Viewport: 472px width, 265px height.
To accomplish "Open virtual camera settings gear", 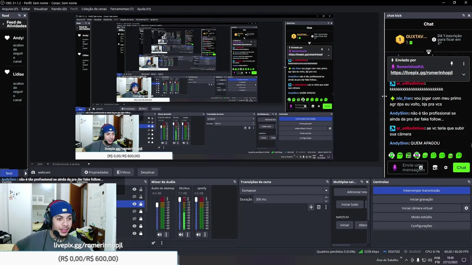I will tap(466, 208).
